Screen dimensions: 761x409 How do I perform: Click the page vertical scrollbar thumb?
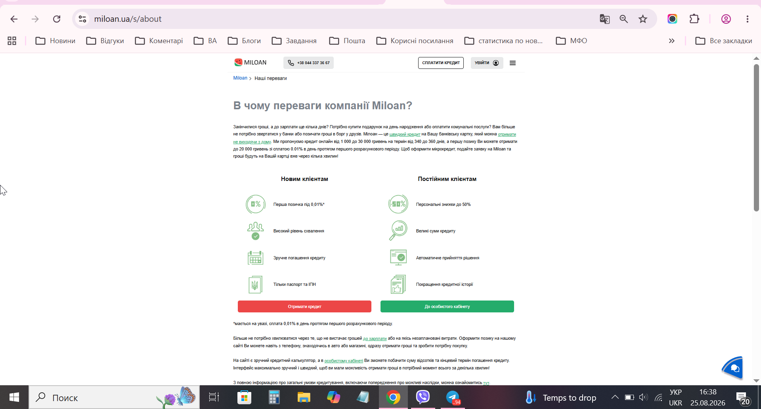756,138
